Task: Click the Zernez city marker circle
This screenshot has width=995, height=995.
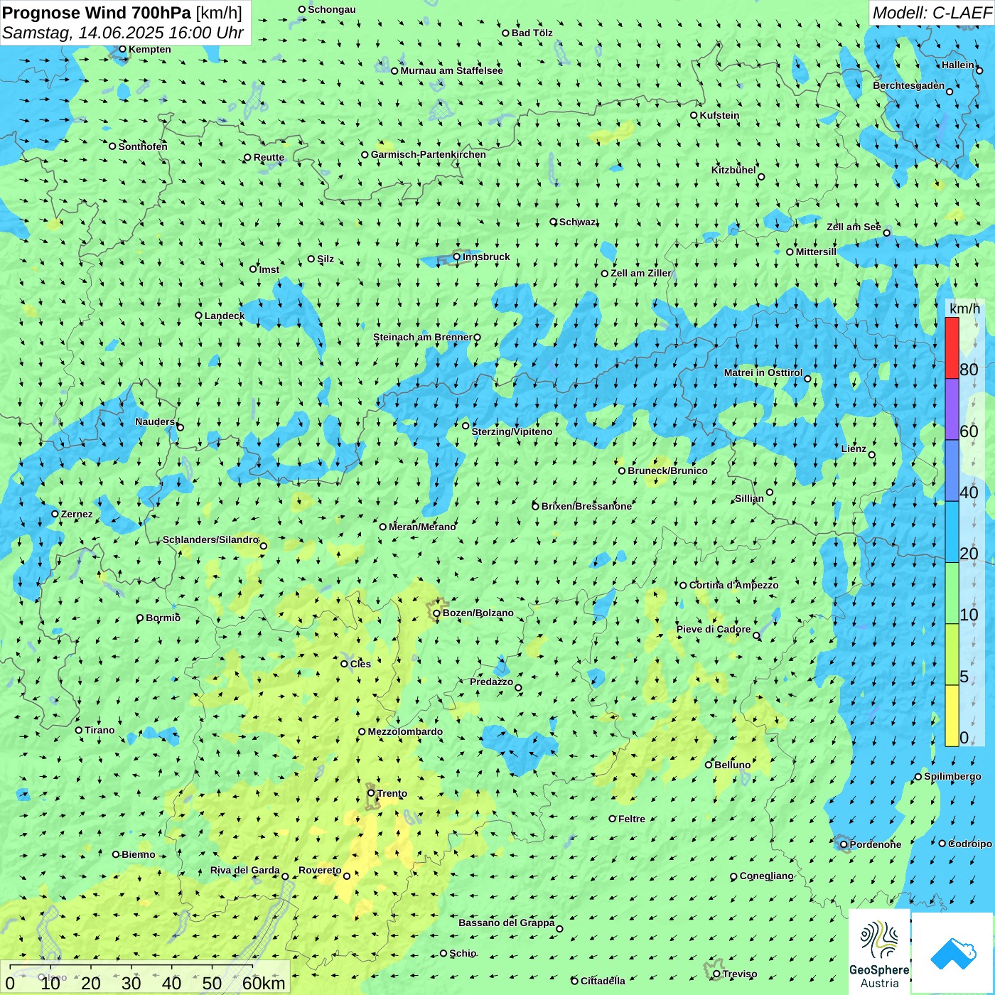Action: (55, 514)
